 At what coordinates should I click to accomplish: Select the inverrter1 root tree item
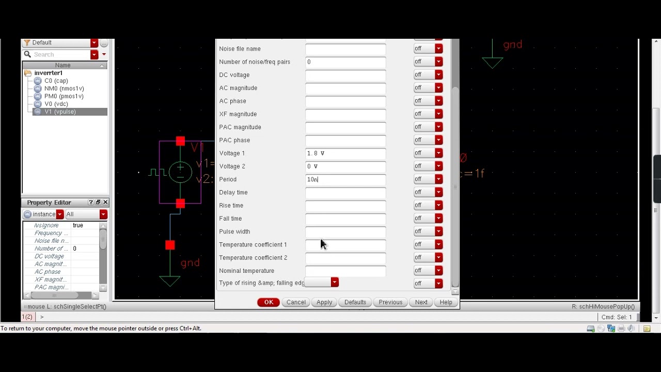[x=48, y=73]
